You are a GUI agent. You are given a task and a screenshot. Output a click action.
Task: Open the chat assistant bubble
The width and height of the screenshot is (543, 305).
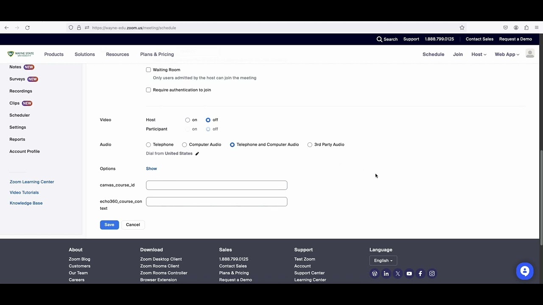click(525, 271)
